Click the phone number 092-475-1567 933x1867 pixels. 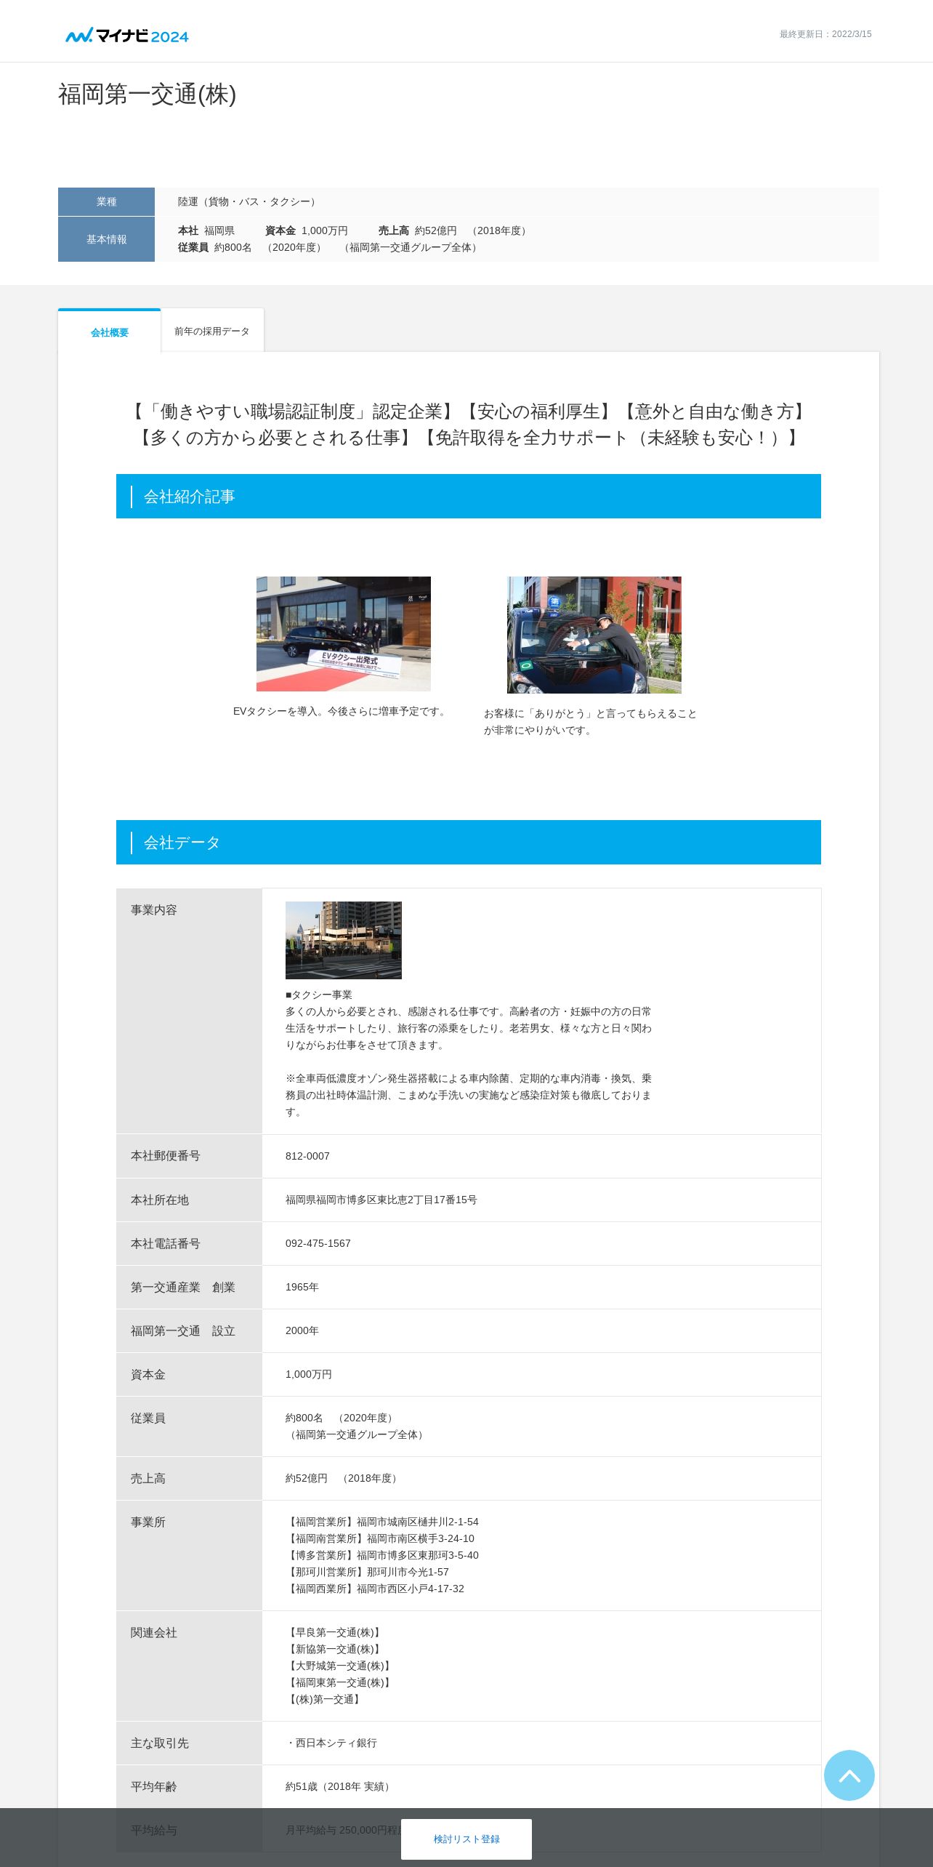coord(318,1243)
